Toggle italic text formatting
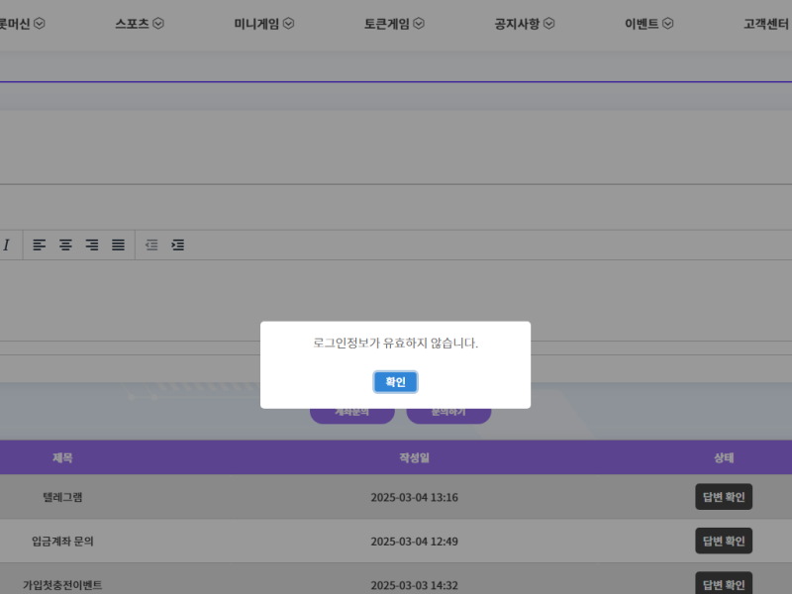This screenshot has height=594, width=792. pos(6,245)
